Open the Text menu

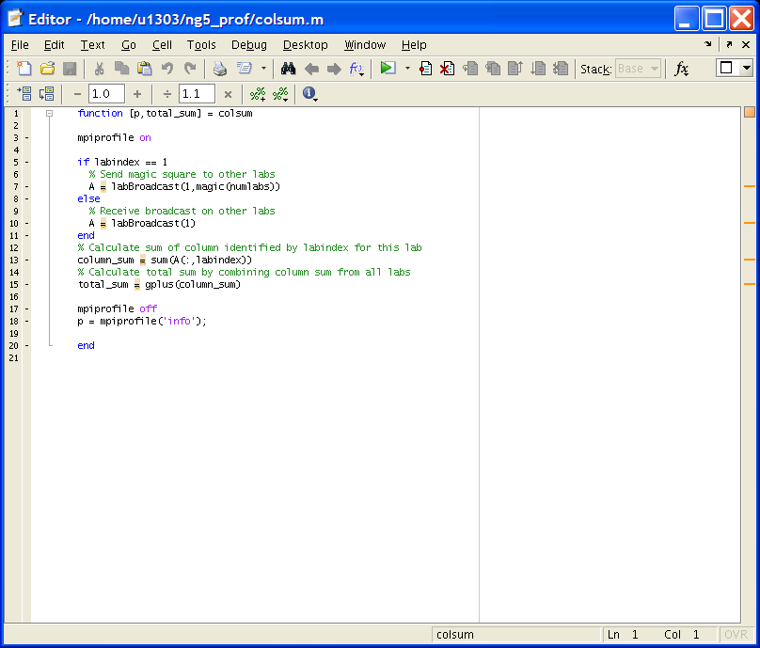tap(92, 45)
